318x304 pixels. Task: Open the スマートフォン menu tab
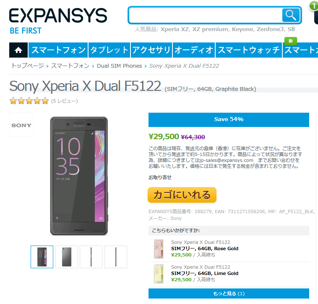(x=58, y=50)
